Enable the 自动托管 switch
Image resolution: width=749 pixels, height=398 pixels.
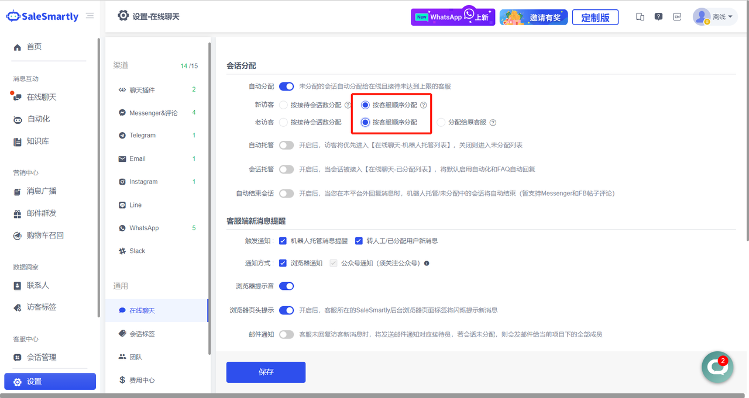(286, 145)
